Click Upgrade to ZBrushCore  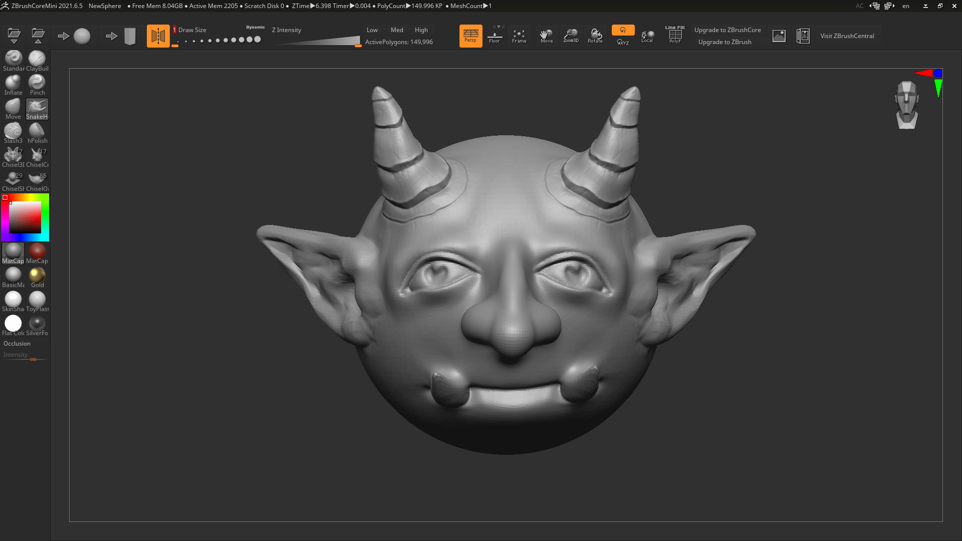[728, 30]
